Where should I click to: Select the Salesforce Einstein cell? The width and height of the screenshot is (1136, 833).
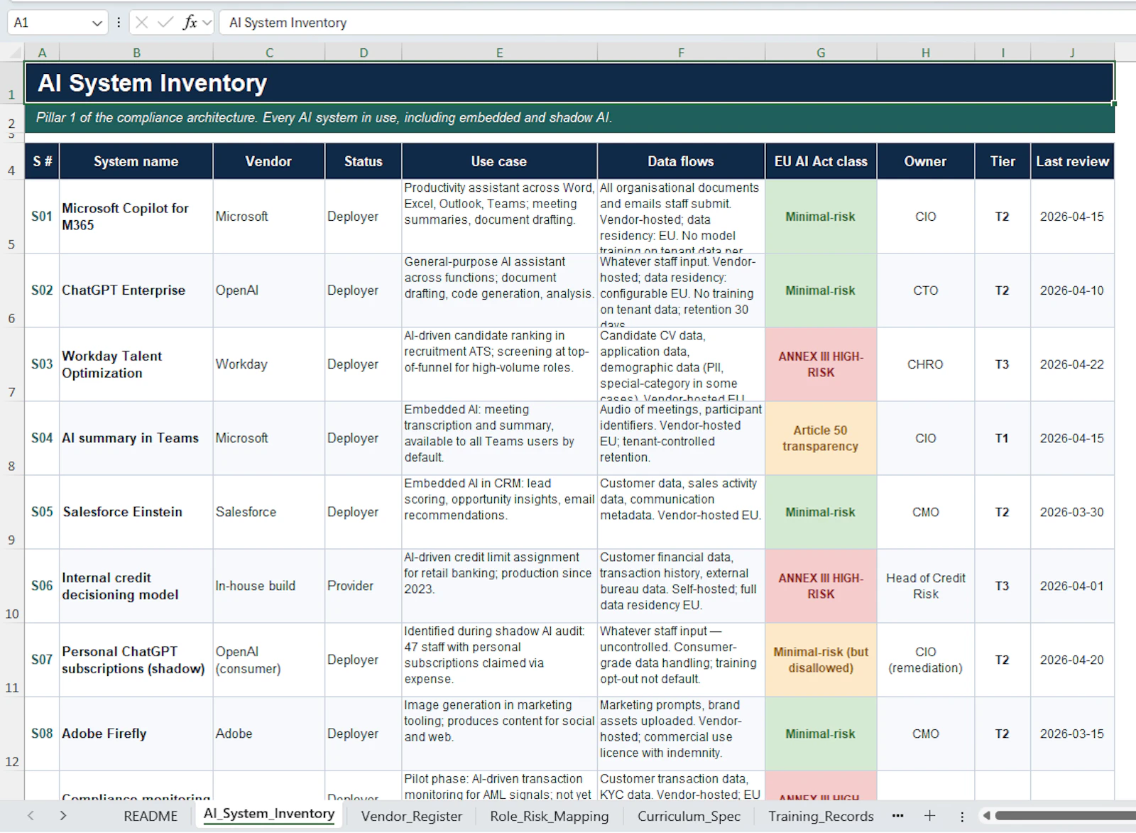[136, 512]
